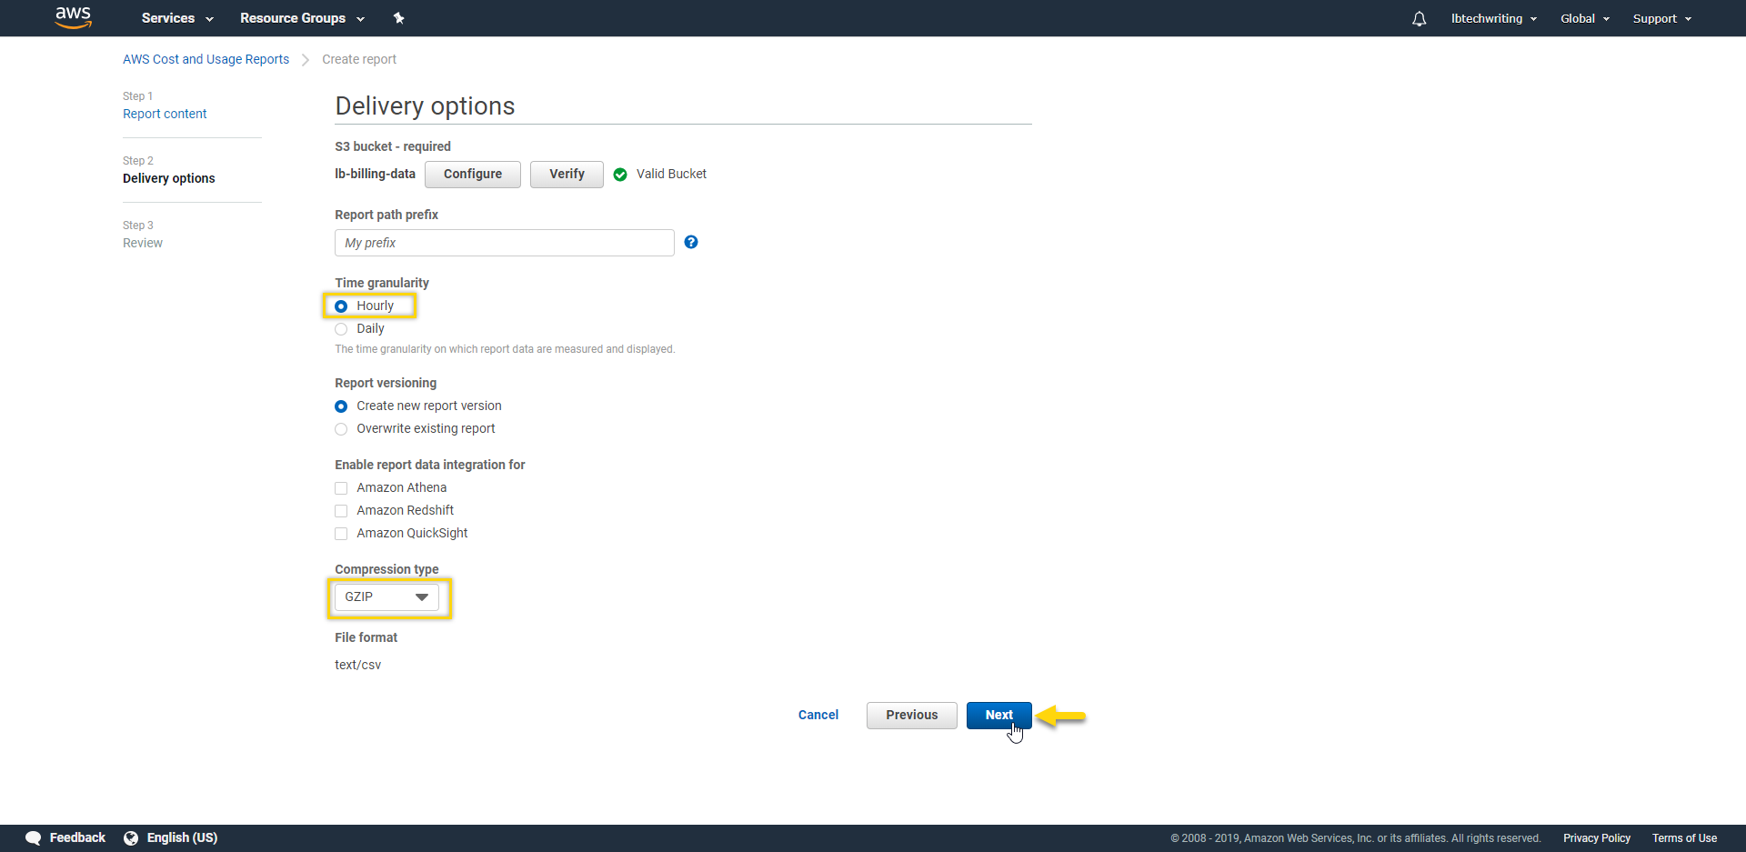Click the text/csv file format value

pyautogui.click(x=357, y=665)
